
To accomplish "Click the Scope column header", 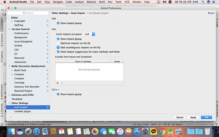I will [117, 61].
